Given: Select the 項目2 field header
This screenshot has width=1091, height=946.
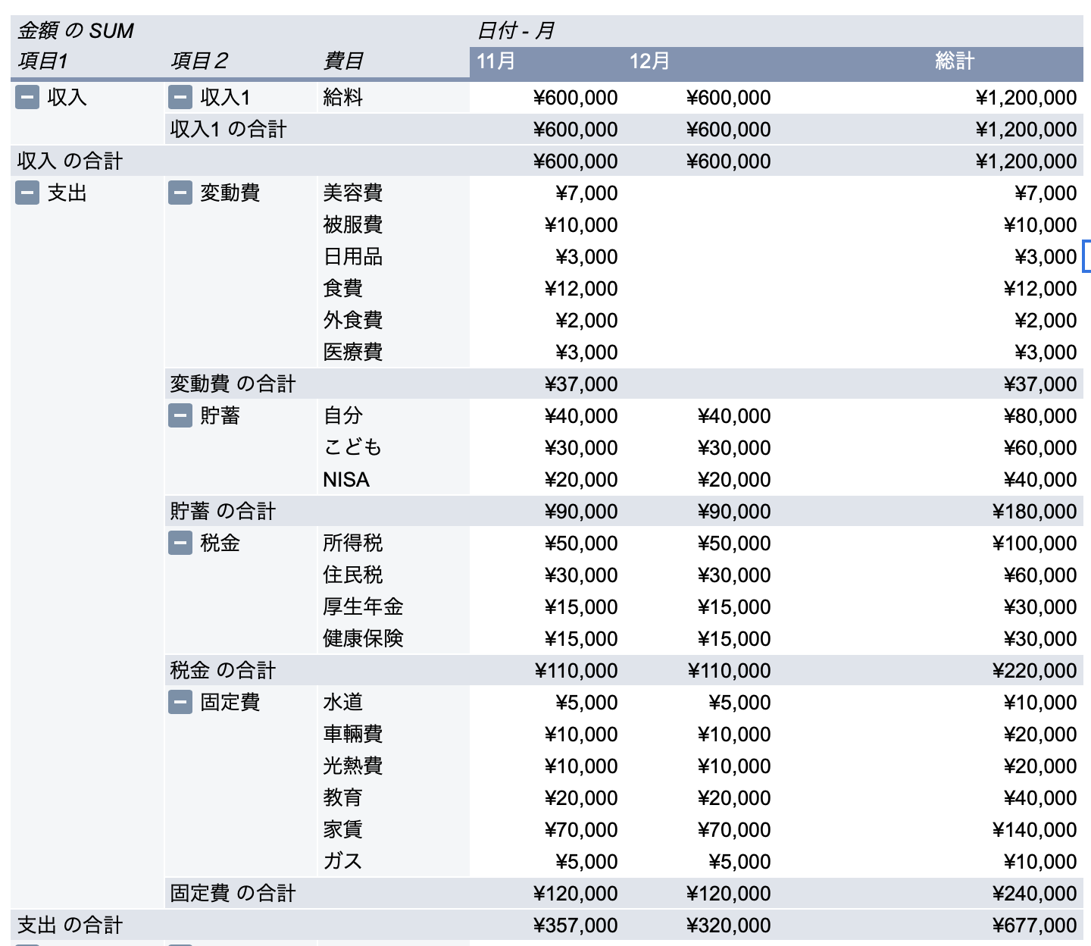Looking at the screenshot, I should [x=199, y=61].
